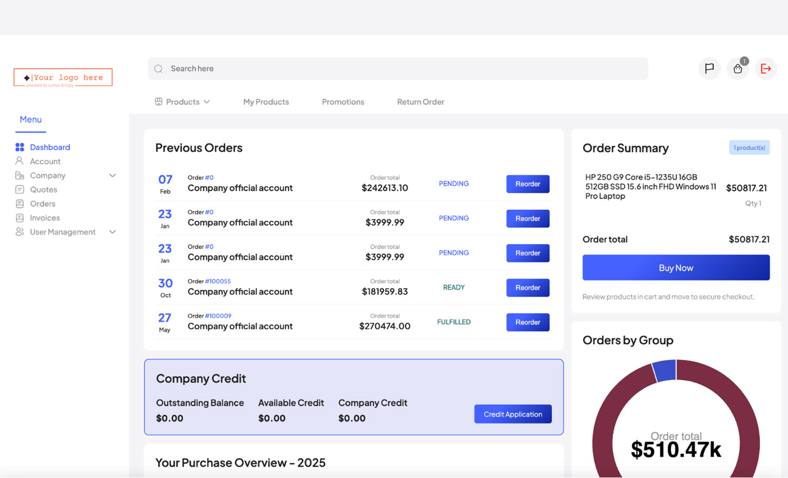Click the User Management people icon

[x=20, y=232]
